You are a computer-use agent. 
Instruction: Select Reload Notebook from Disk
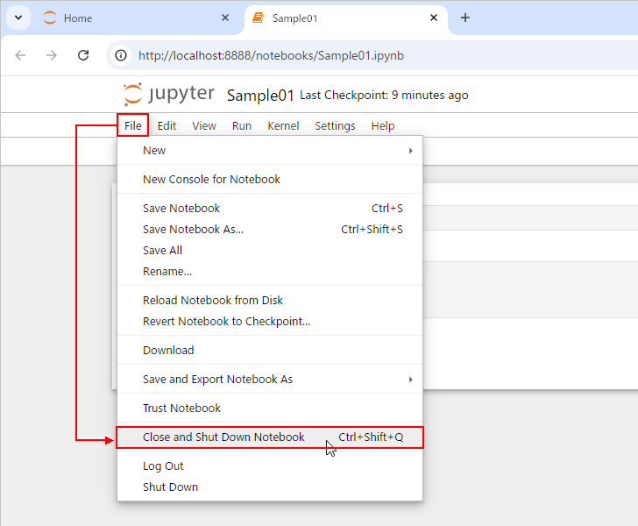270,301
